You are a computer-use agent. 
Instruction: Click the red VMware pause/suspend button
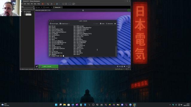[43, 4]
